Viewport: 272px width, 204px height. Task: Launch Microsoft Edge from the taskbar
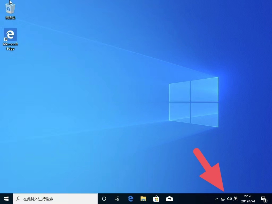[130, 199]
